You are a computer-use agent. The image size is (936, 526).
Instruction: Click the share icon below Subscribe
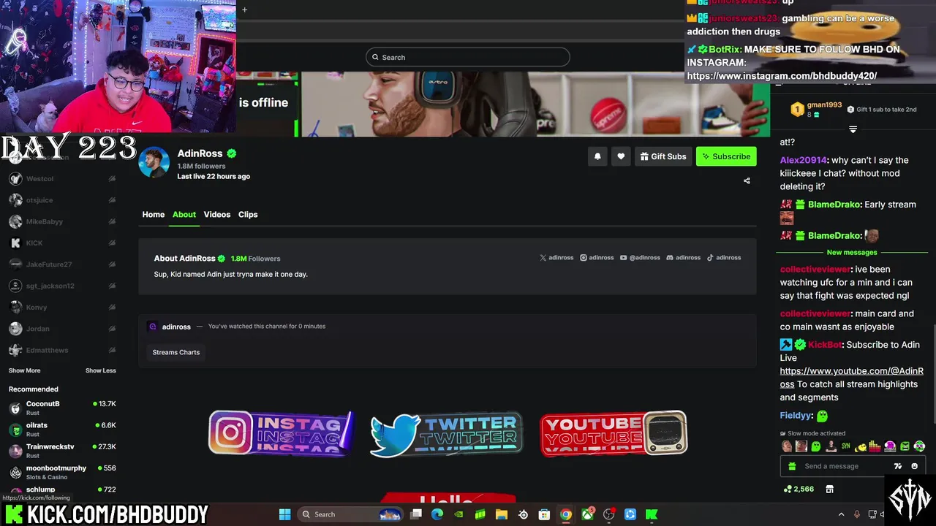click(x=747, y=180)
